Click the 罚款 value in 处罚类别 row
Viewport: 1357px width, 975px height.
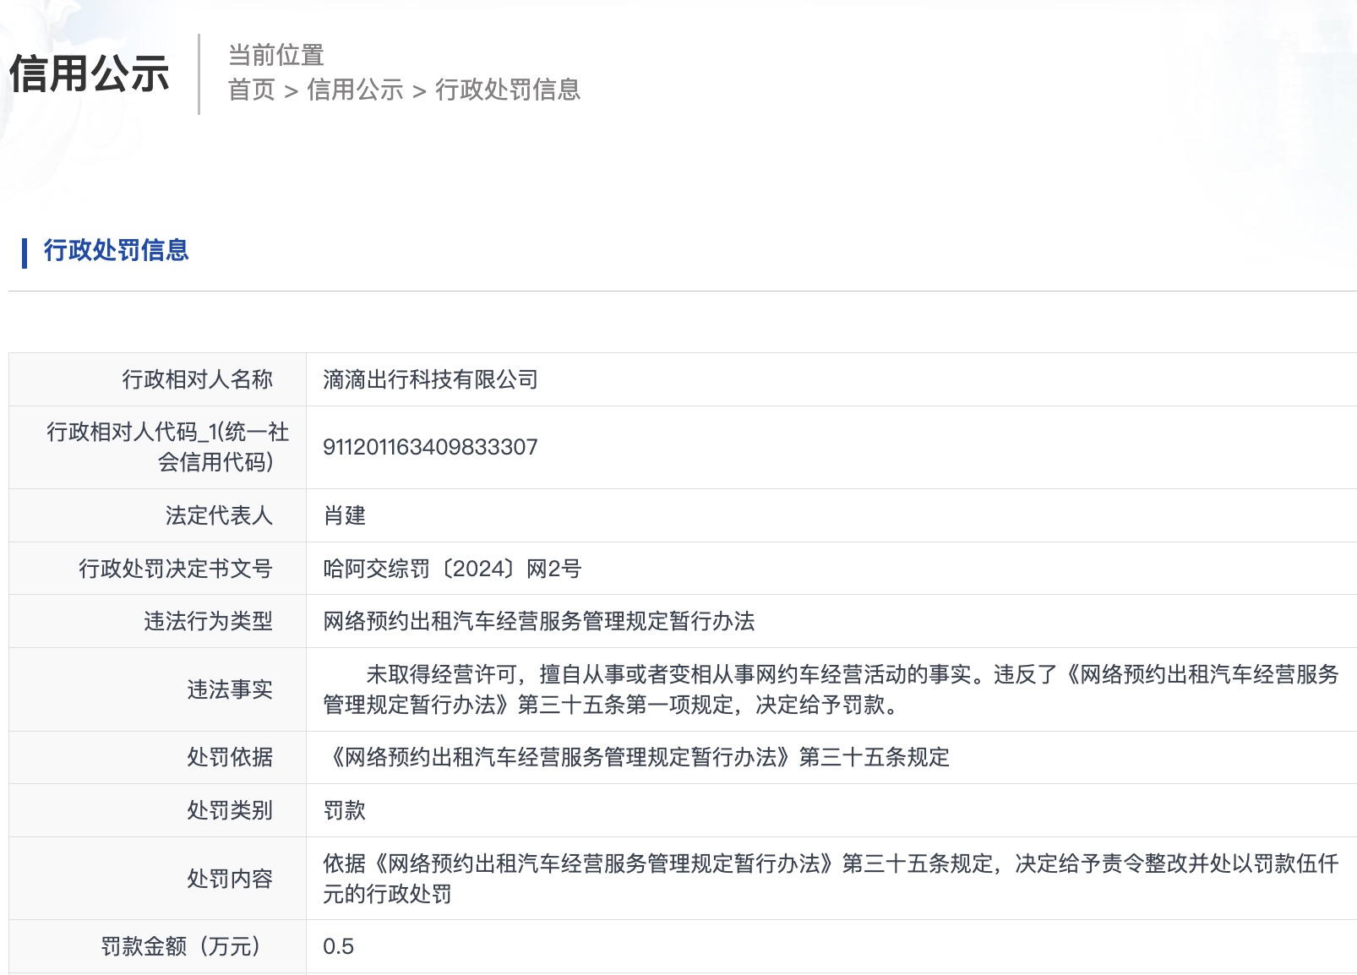pos(344,810)
